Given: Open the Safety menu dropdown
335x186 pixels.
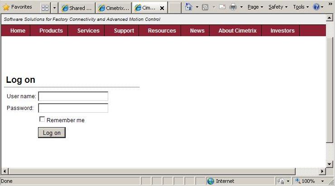Looking at the screenshot, I should click(278, 7).
